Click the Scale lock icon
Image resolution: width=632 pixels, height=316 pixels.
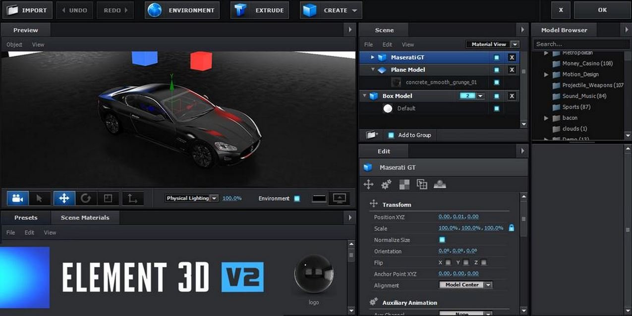click(x=512, y=228)
